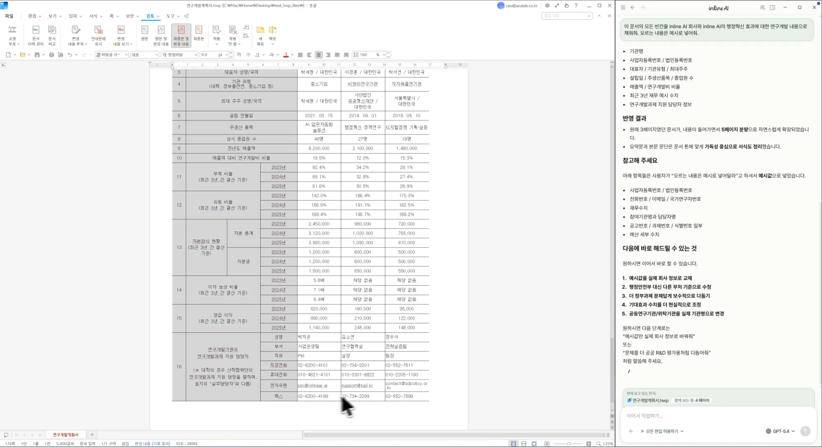Click the 연구개발계획서.hwp file chip in AI panel
The image size is (822, 447).
(648, 401)
